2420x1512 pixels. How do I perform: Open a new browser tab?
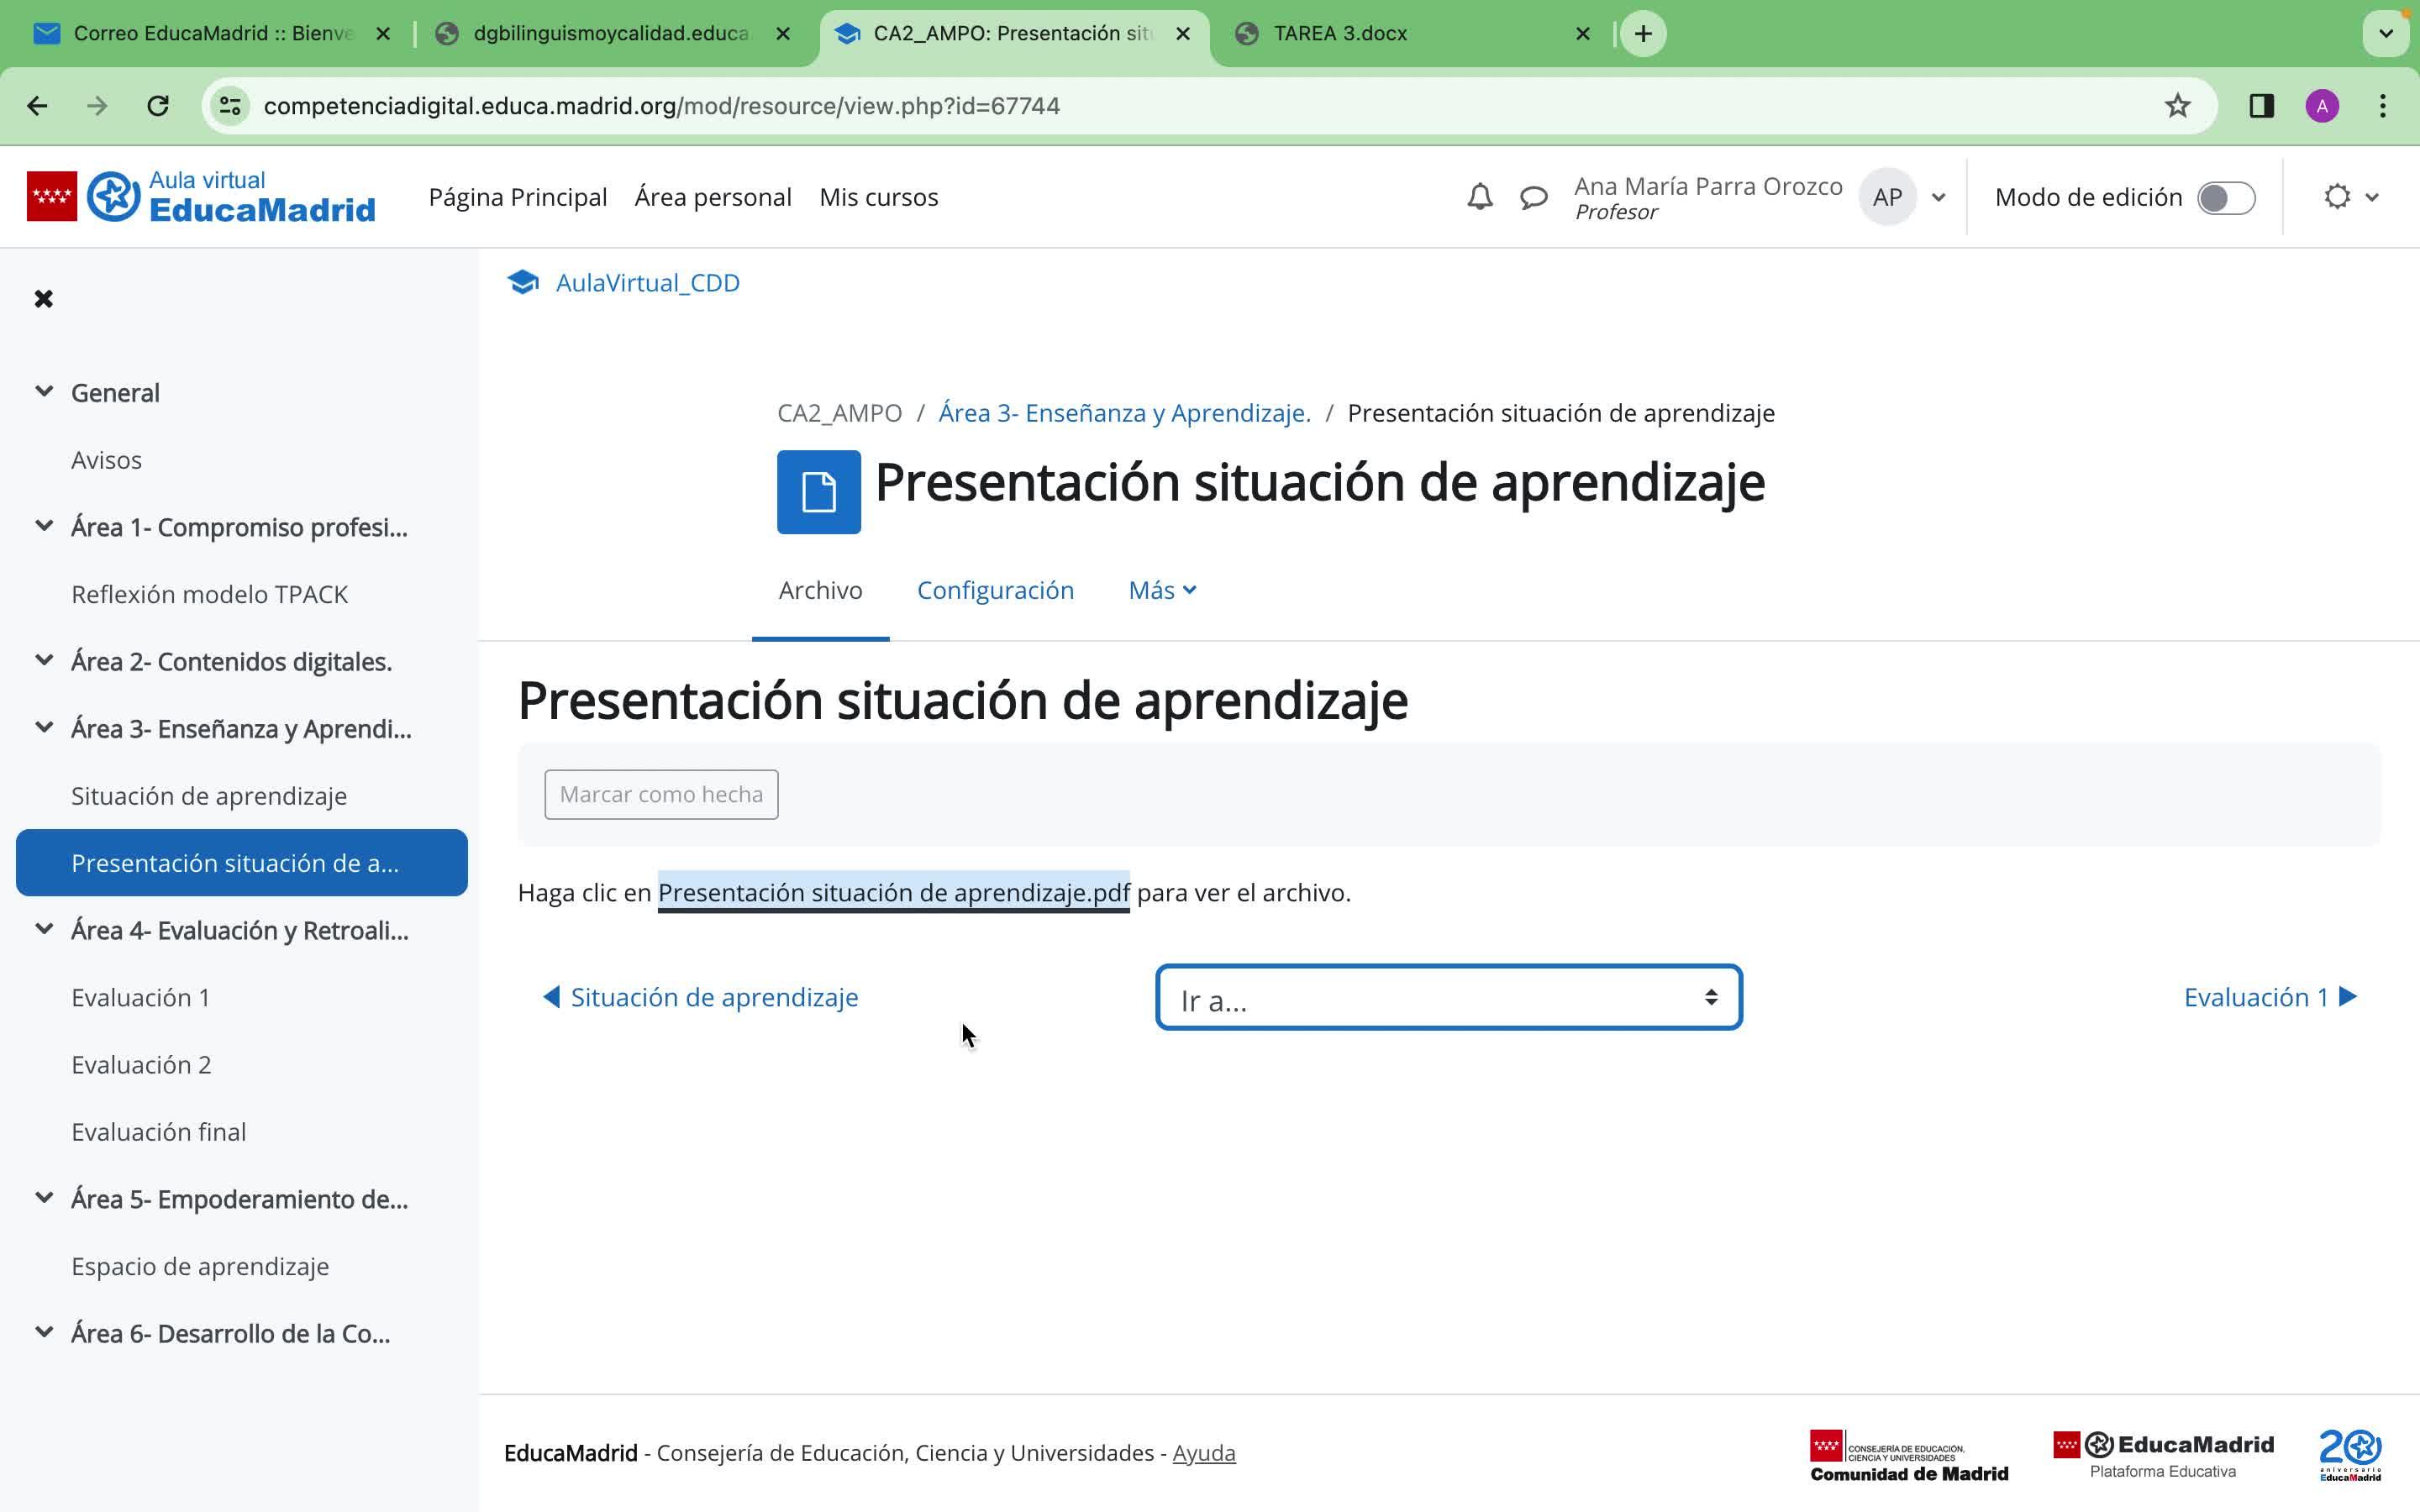[x=1643, y=34]
